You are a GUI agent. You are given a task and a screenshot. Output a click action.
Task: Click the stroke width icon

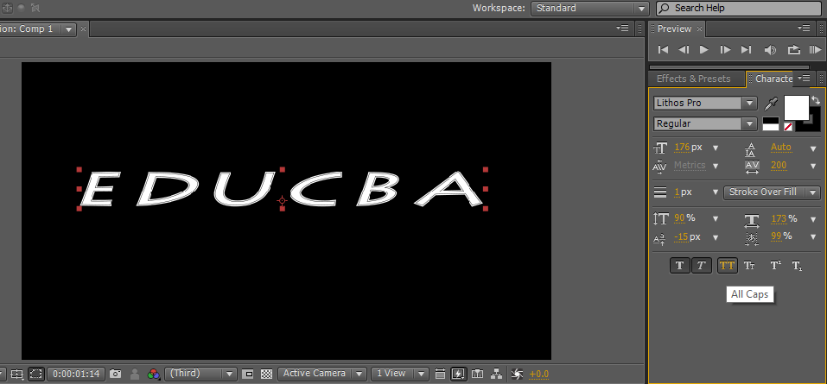click(x=660, y=192)
